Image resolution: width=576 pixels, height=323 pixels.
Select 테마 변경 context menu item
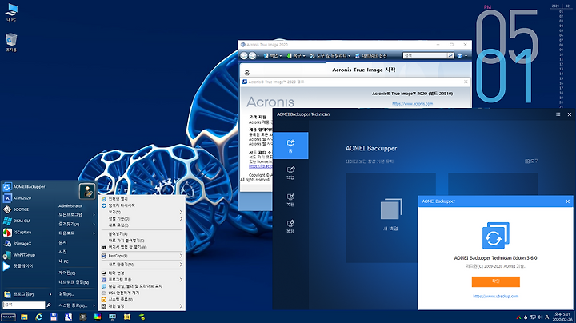click(x=142, y=273)
